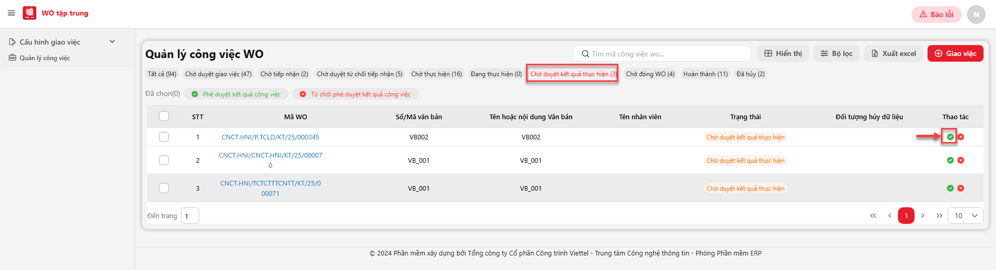Viewport: 996px width, 270px height.
Task: Click the Mã WO column header
Action: coord(296,117)
